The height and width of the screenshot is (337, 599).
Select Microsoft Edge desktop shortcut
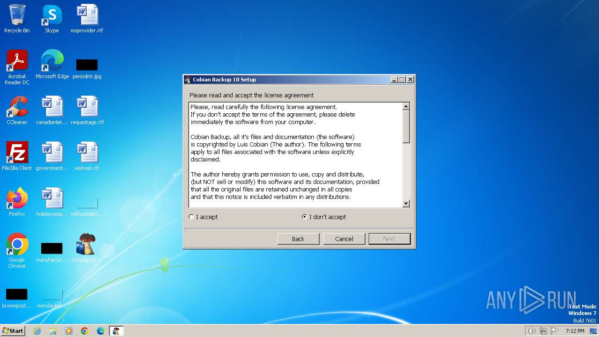[52, 65]
